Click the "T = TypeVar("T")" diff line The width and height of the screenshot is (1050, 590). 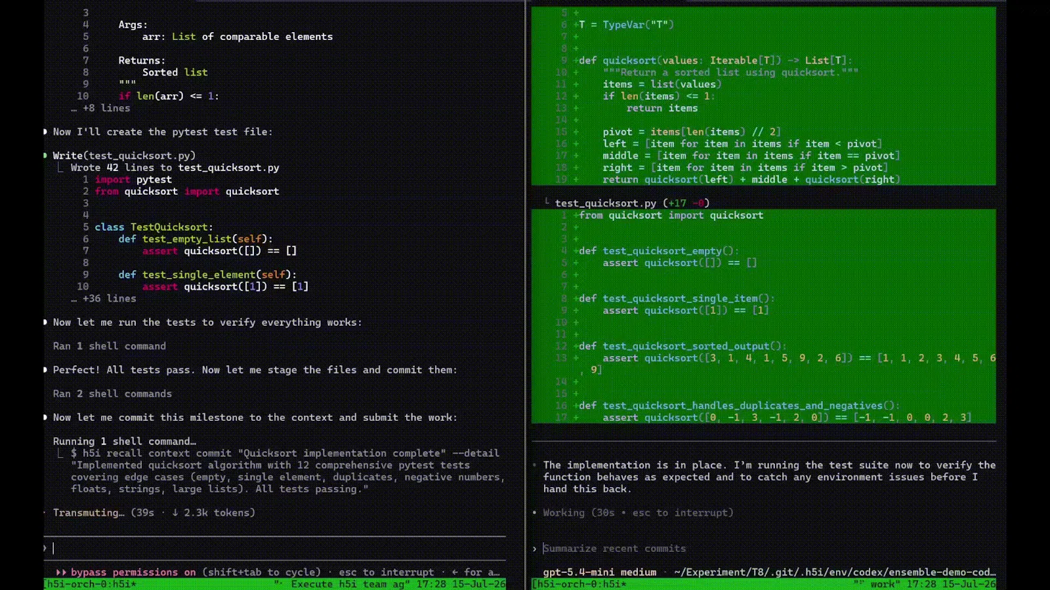tap(626, 25)
